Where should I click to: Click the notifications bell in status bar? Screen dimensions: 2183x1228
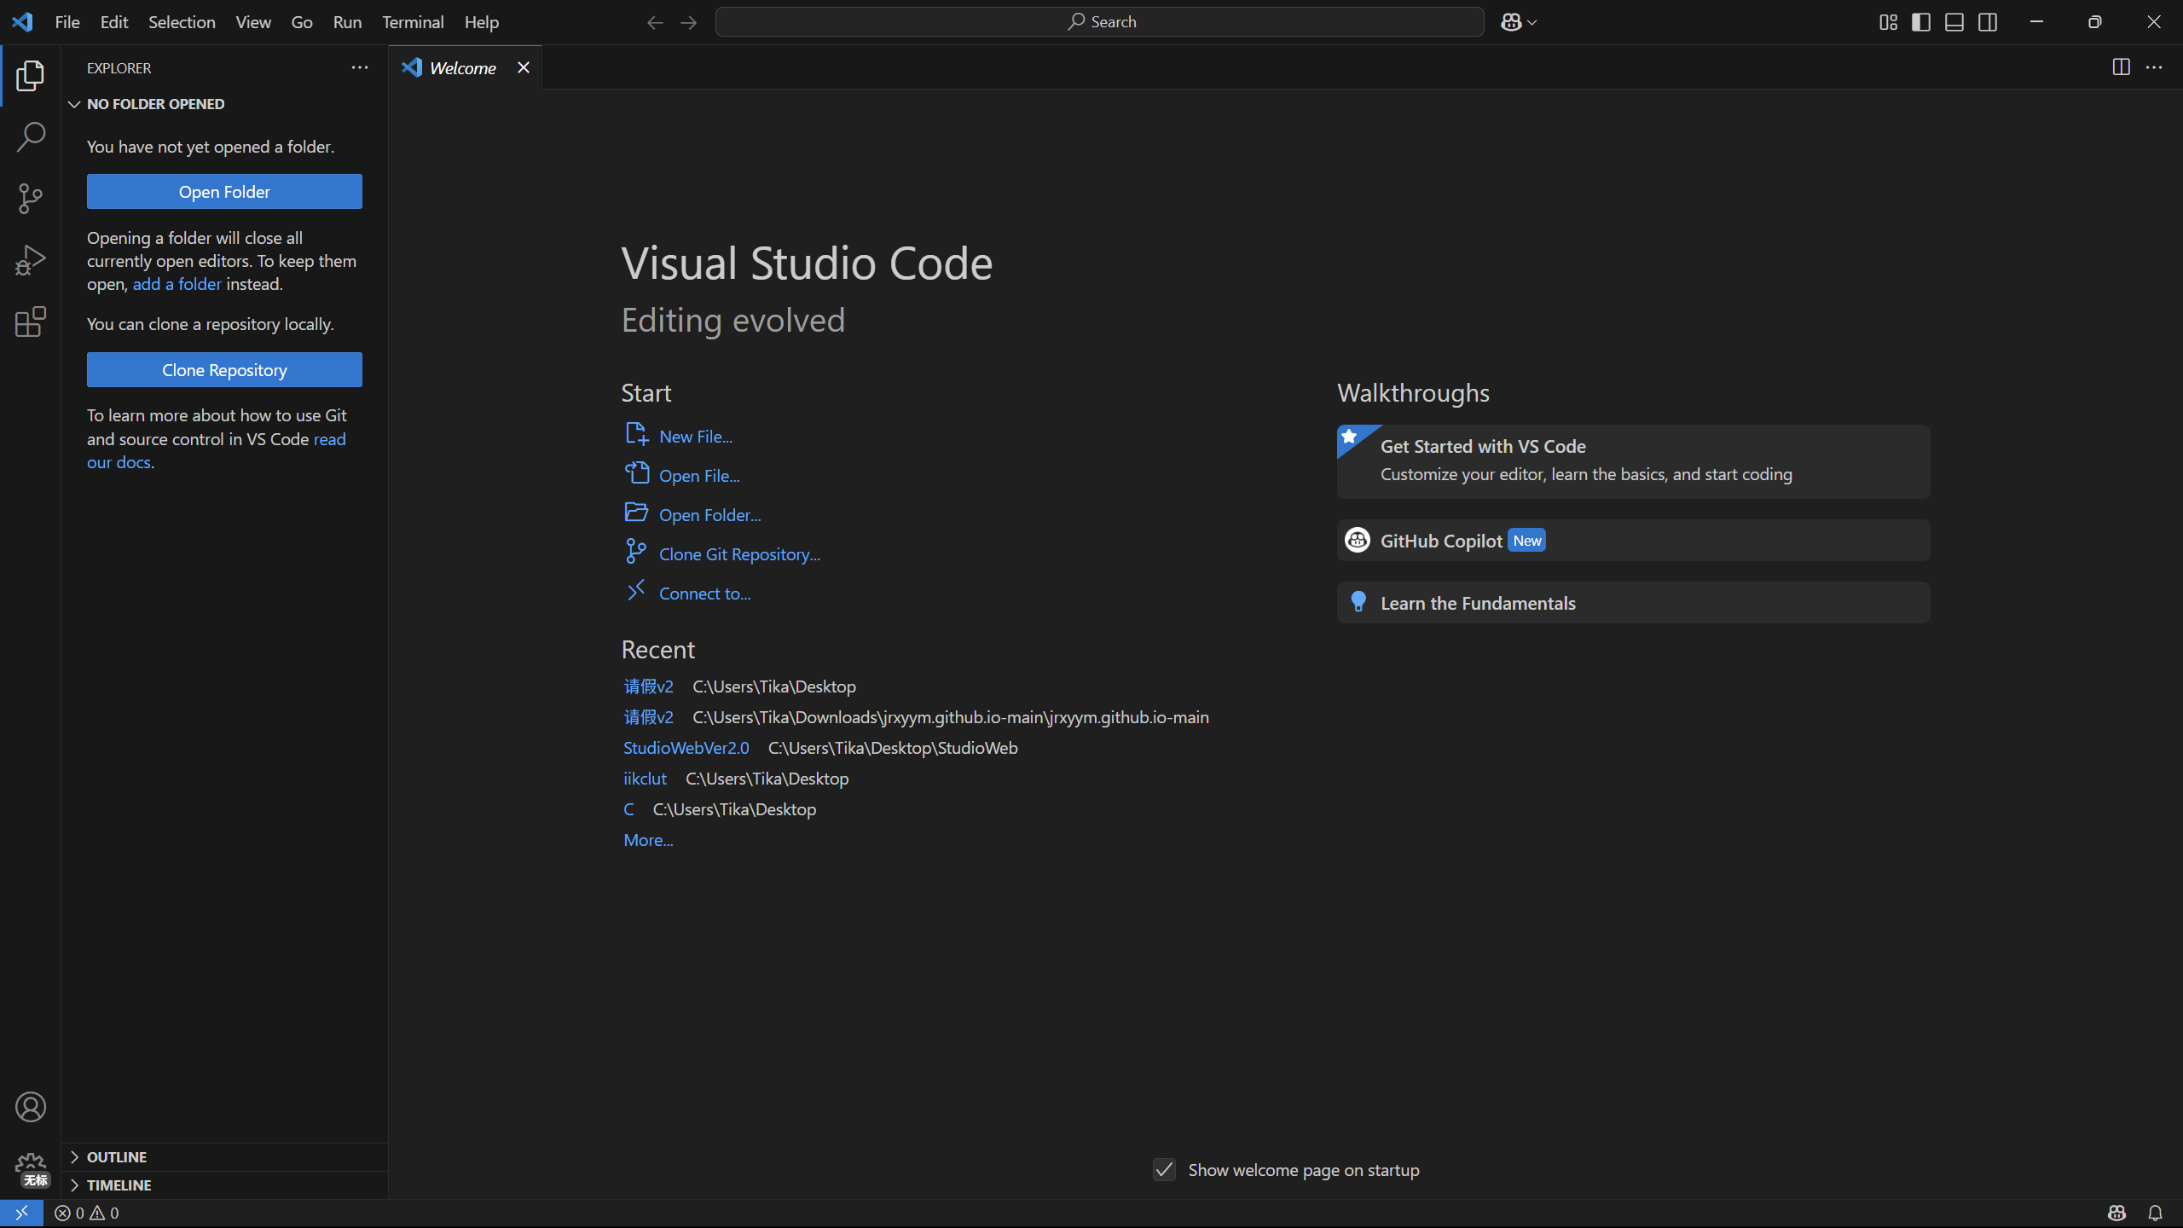(2155, 1213)
